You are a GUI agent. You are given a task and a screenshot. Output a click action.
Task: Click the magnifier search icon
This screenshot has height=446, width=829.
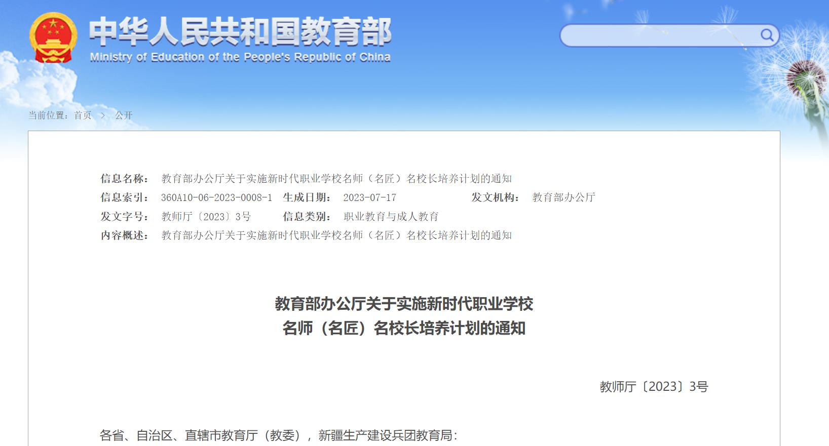[x=767, y=35]
